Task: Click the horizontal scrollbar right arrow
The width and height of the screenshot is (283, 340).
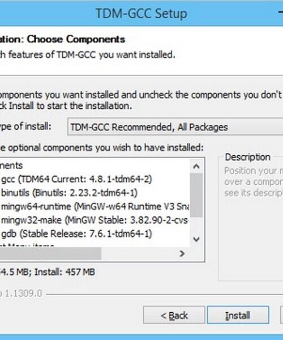Action: (x=182, y=253)
